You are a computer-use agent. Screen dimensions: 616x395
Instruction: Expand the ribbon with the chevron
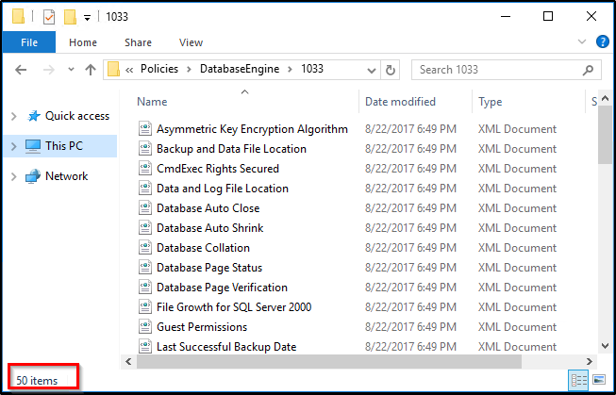coord(582,41)
